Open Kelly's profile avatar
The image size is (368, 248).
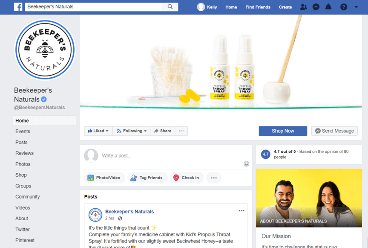[x=201, y=7]
